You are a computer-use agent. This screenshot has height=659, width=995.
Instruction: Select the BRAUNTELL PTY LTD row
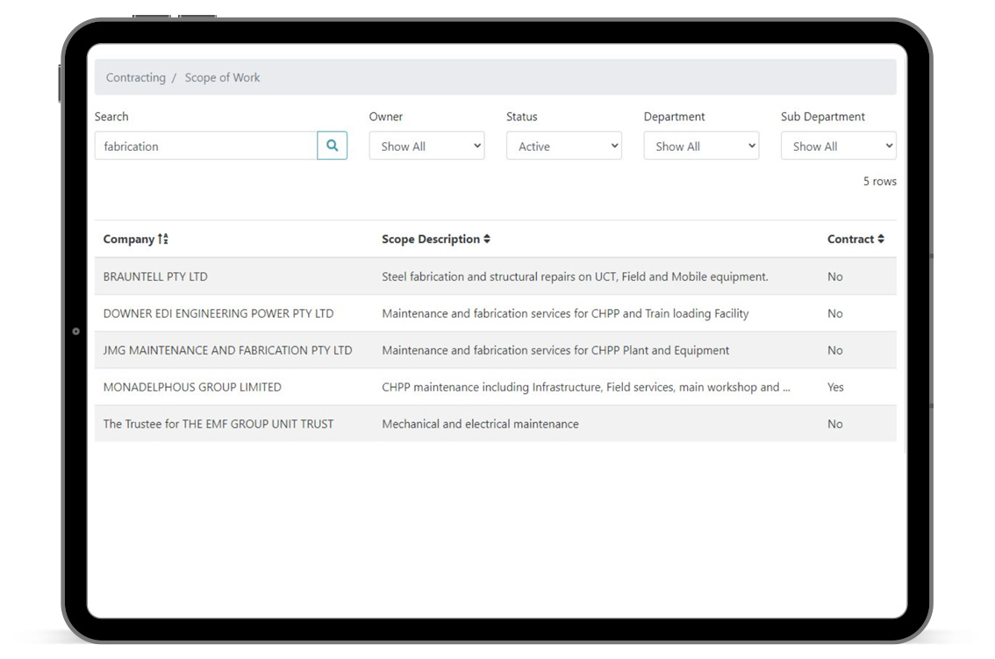495,276
